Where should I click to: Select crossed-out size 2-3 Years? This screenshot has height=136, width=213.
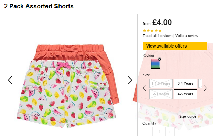coord(161,94)
